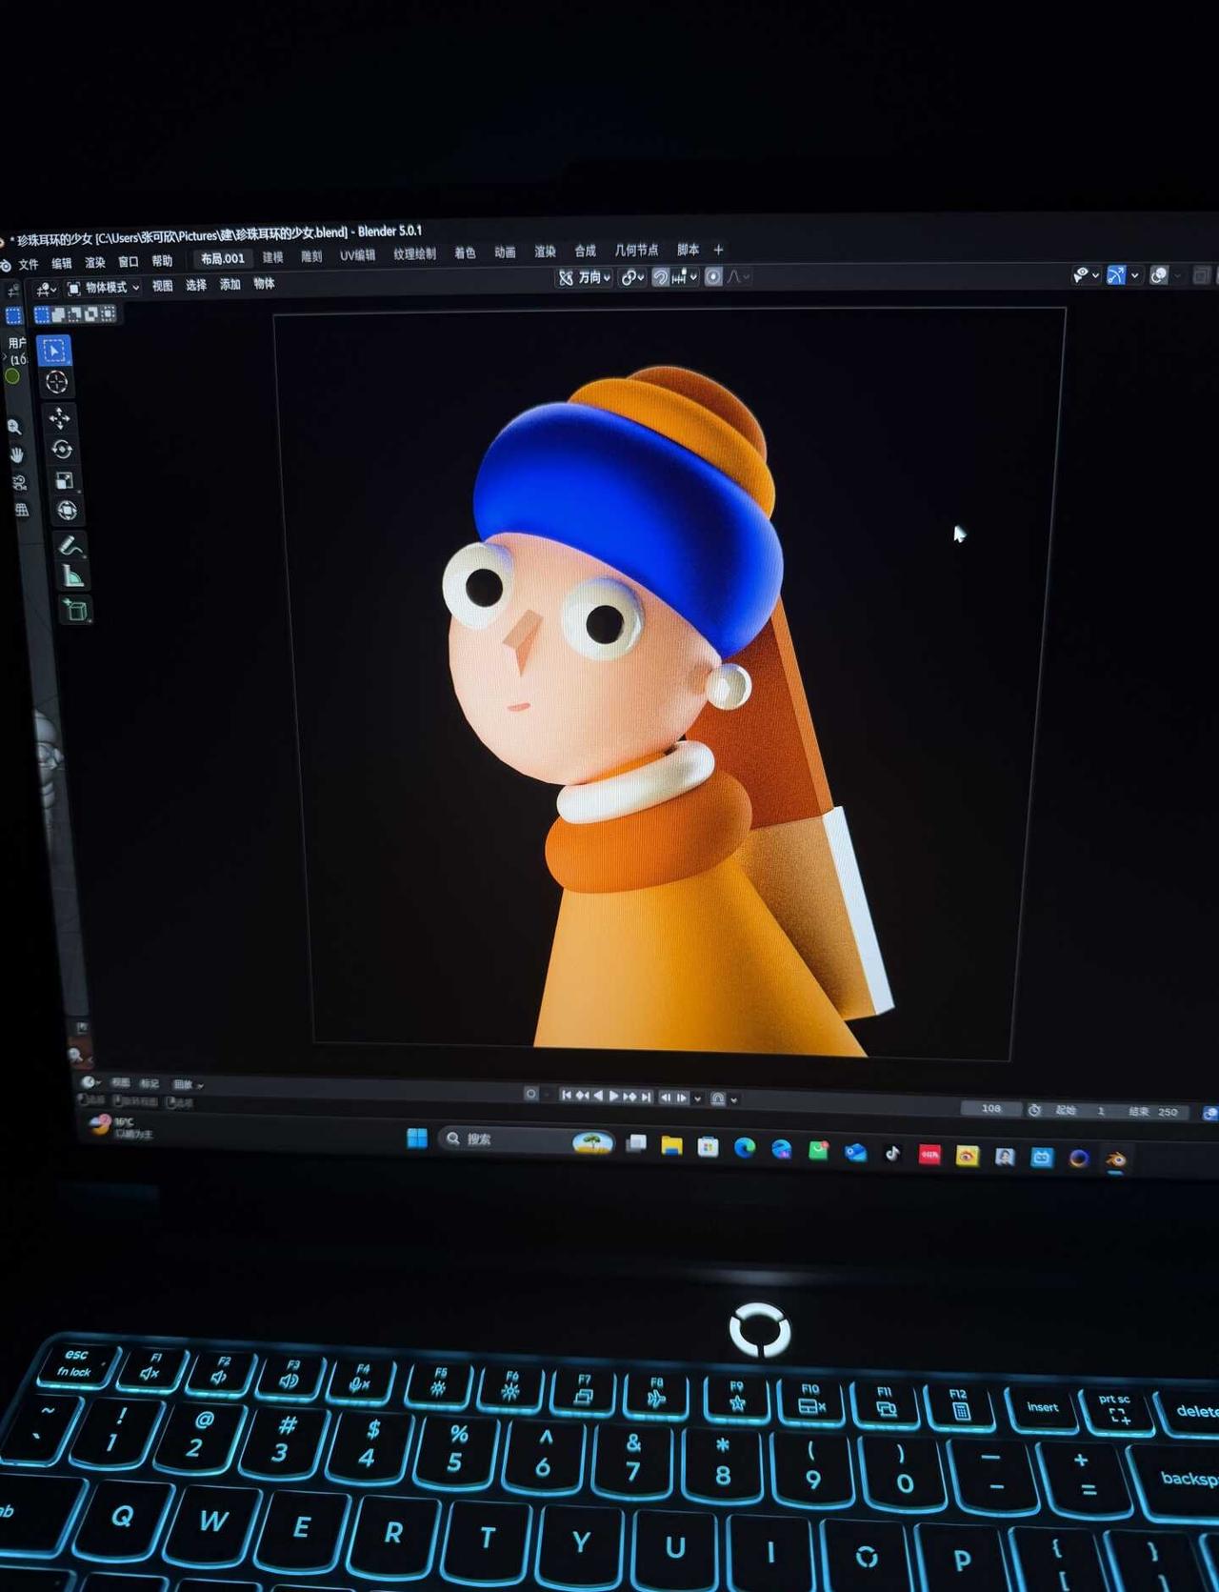Screen dimensions: 1219x1592
Task: Jump to the previous keyframe
Action: 581,1096
